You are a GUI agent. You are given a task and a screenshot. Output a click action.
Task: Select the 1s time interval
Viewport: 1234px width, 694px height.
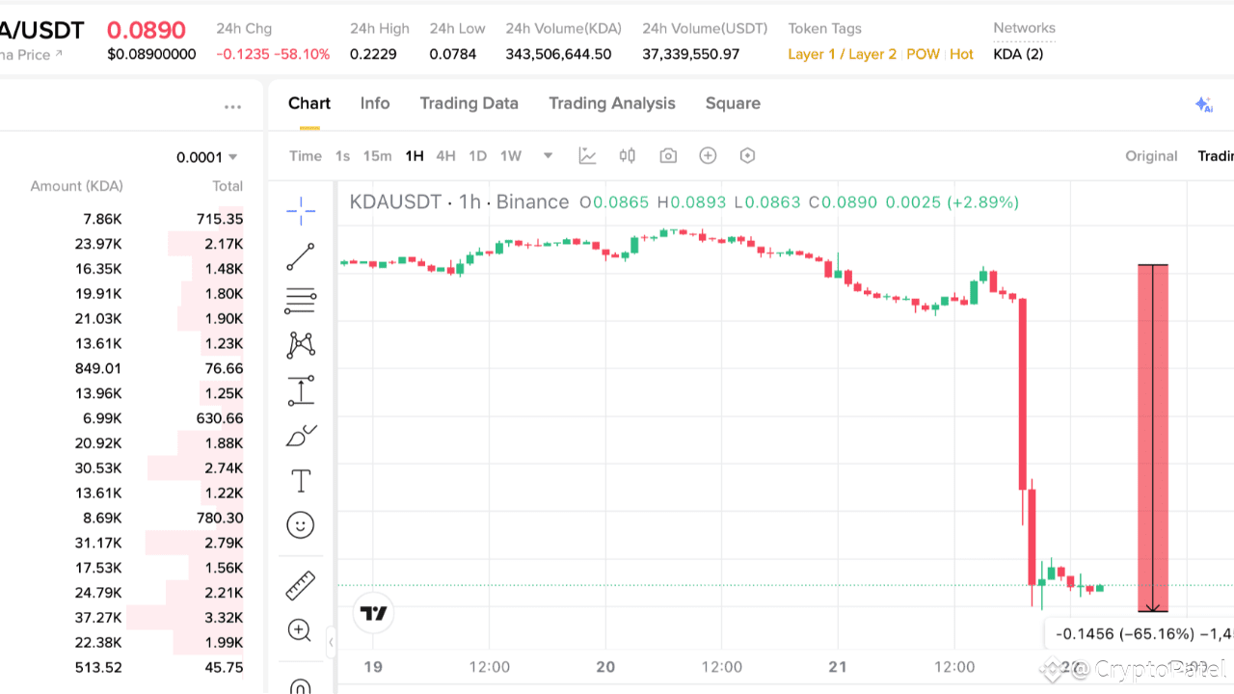tap(342, 156)
